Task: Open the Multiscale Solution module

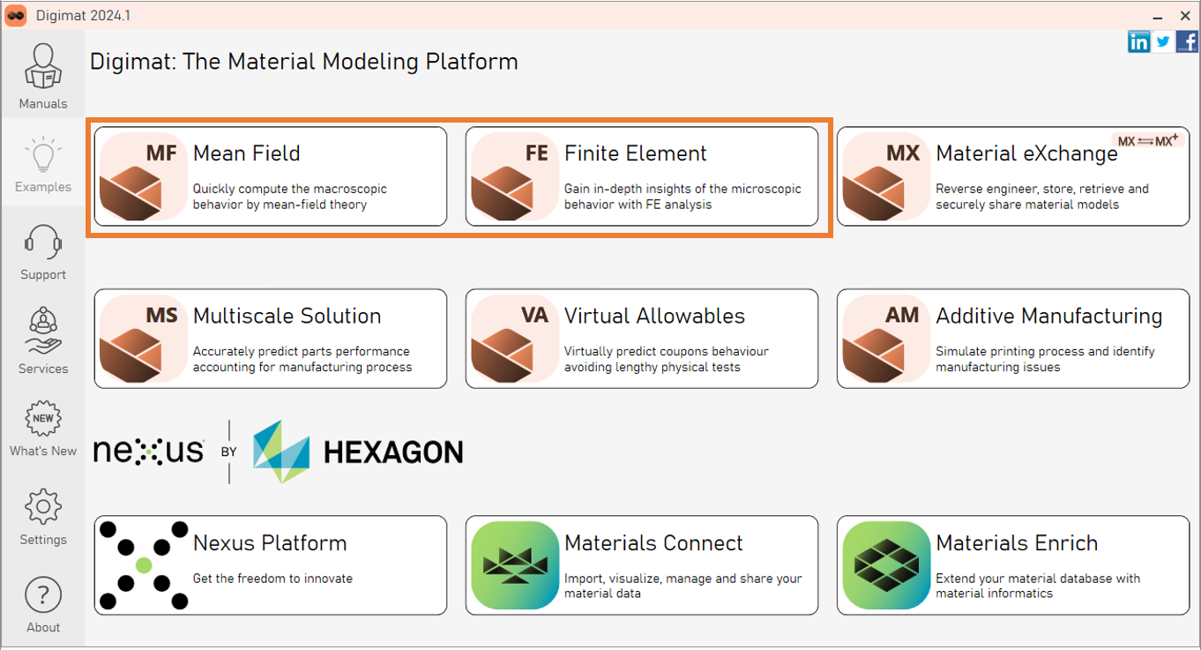Action: [x=270, y=339]
